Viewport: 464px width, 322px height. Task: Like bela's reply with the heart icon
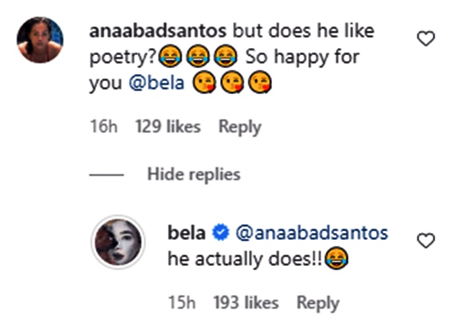click(426, 241)
